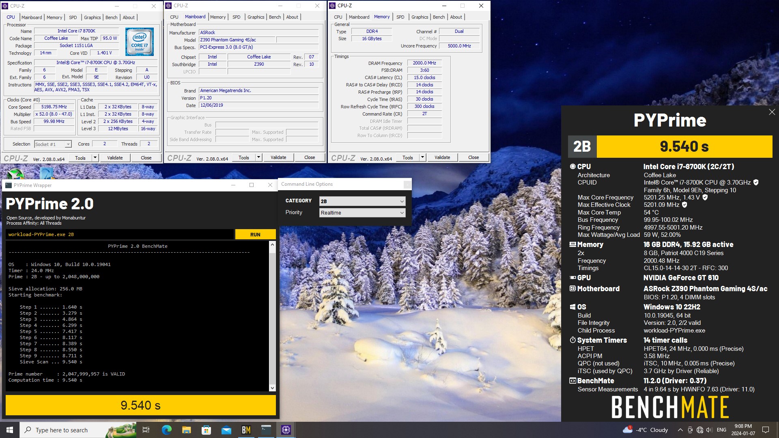Click the Motherboard icon in BenchMate panel
The image size is (779, 438).
point(572,289)
